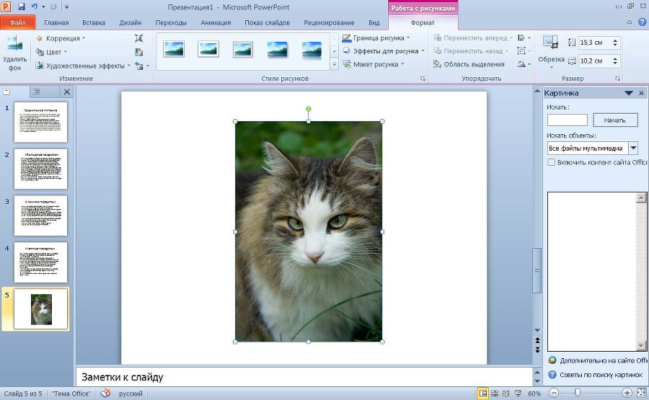
Task: Open Все файлы мультимедиа combo box
Action: (633, 148)
